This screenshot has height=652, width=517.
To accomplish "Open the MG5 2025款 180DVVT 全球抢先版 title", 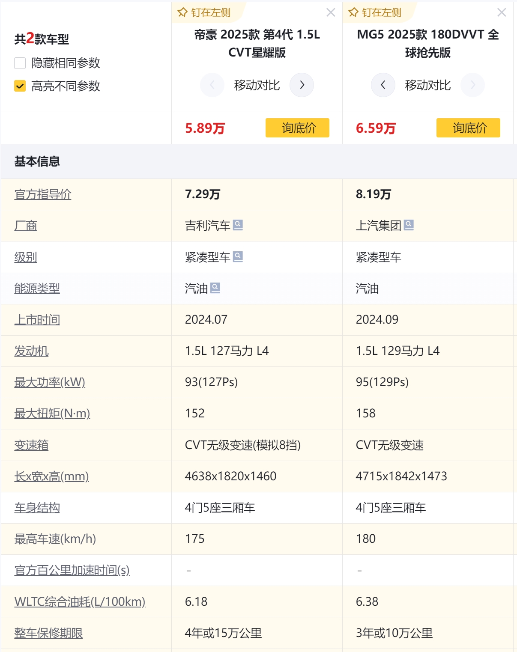I will coord(428,43).
